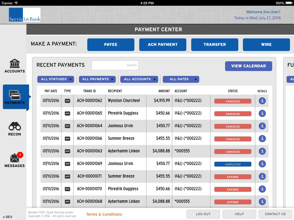The height and width of the screenshot is (220, 294).
Task: Show details for ACH-00001069 payment
Action: coord(262,164)
